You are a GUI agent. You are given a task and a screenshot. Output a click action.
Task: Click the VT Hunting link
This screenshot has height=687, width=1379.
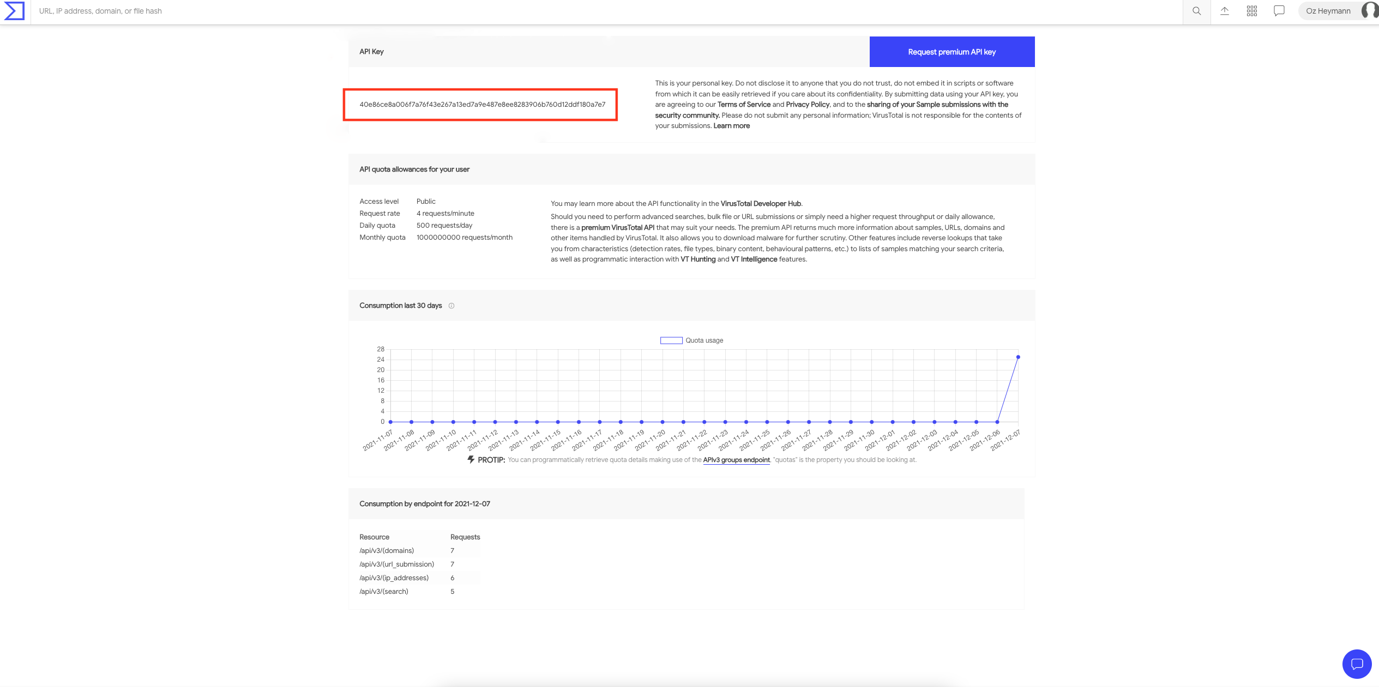[697, 259]
